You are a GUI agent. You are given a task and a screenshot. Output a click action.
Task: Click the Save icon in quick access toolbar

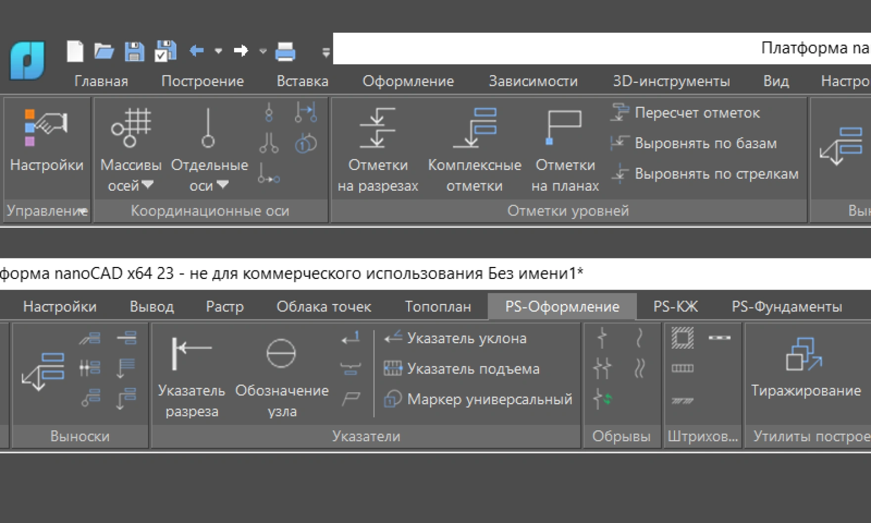point(134,51)
